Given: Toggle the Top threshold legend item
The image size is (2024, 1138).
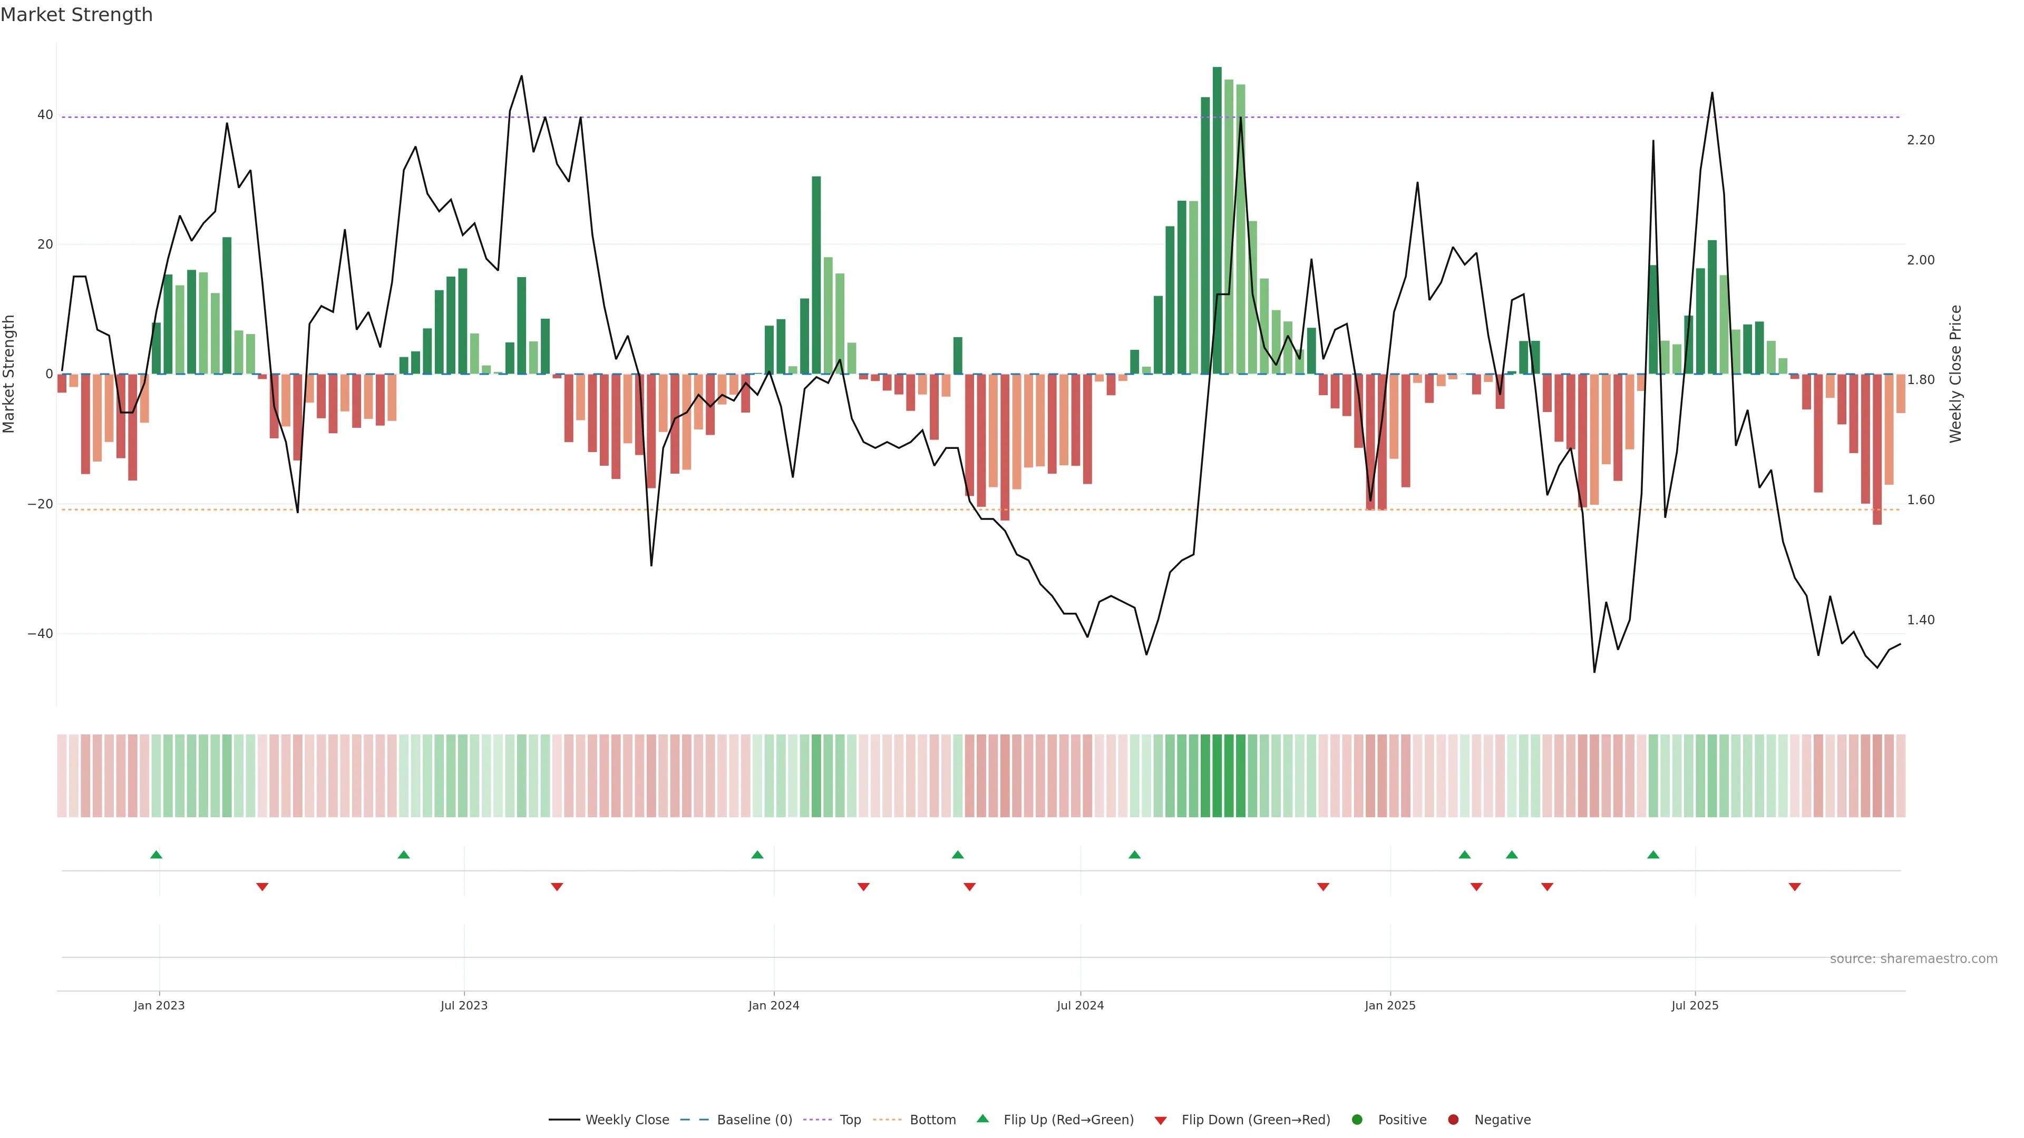Looking at the screenshot, I should click(849, 1120).
